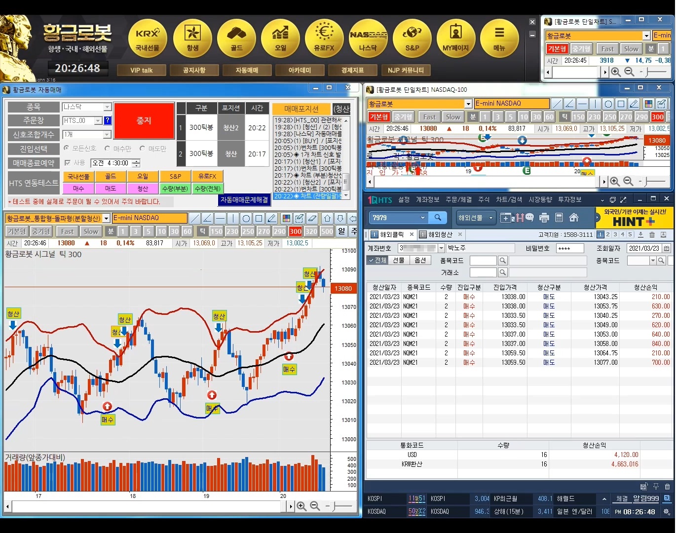Screen dimensions: 676x533
Task: Zoom out on the main chart
Action: tap(315, 506)
